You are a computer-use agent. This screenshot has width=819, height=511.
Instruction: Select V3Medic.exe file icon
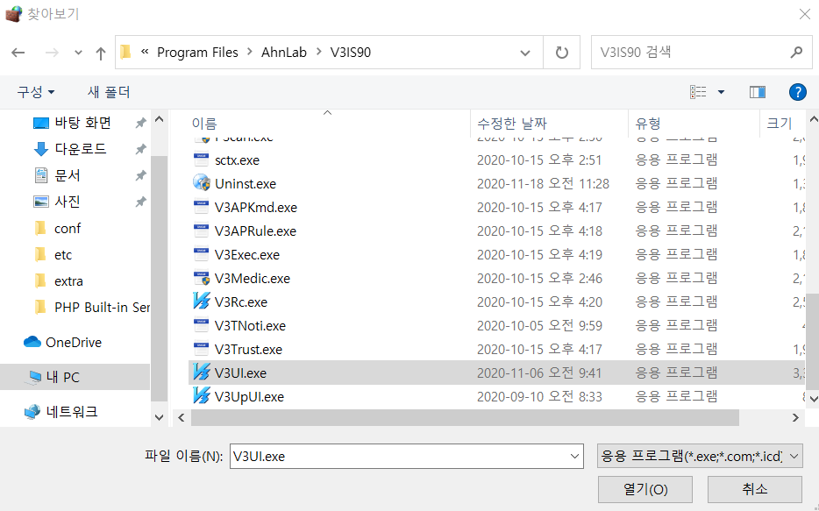tap(201, 278)
